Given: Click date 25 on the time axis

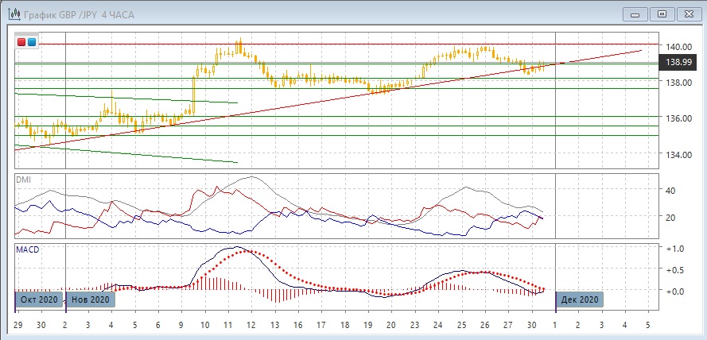Looking at the screenshot, I should pyautogui.click(x=461, y=326).
